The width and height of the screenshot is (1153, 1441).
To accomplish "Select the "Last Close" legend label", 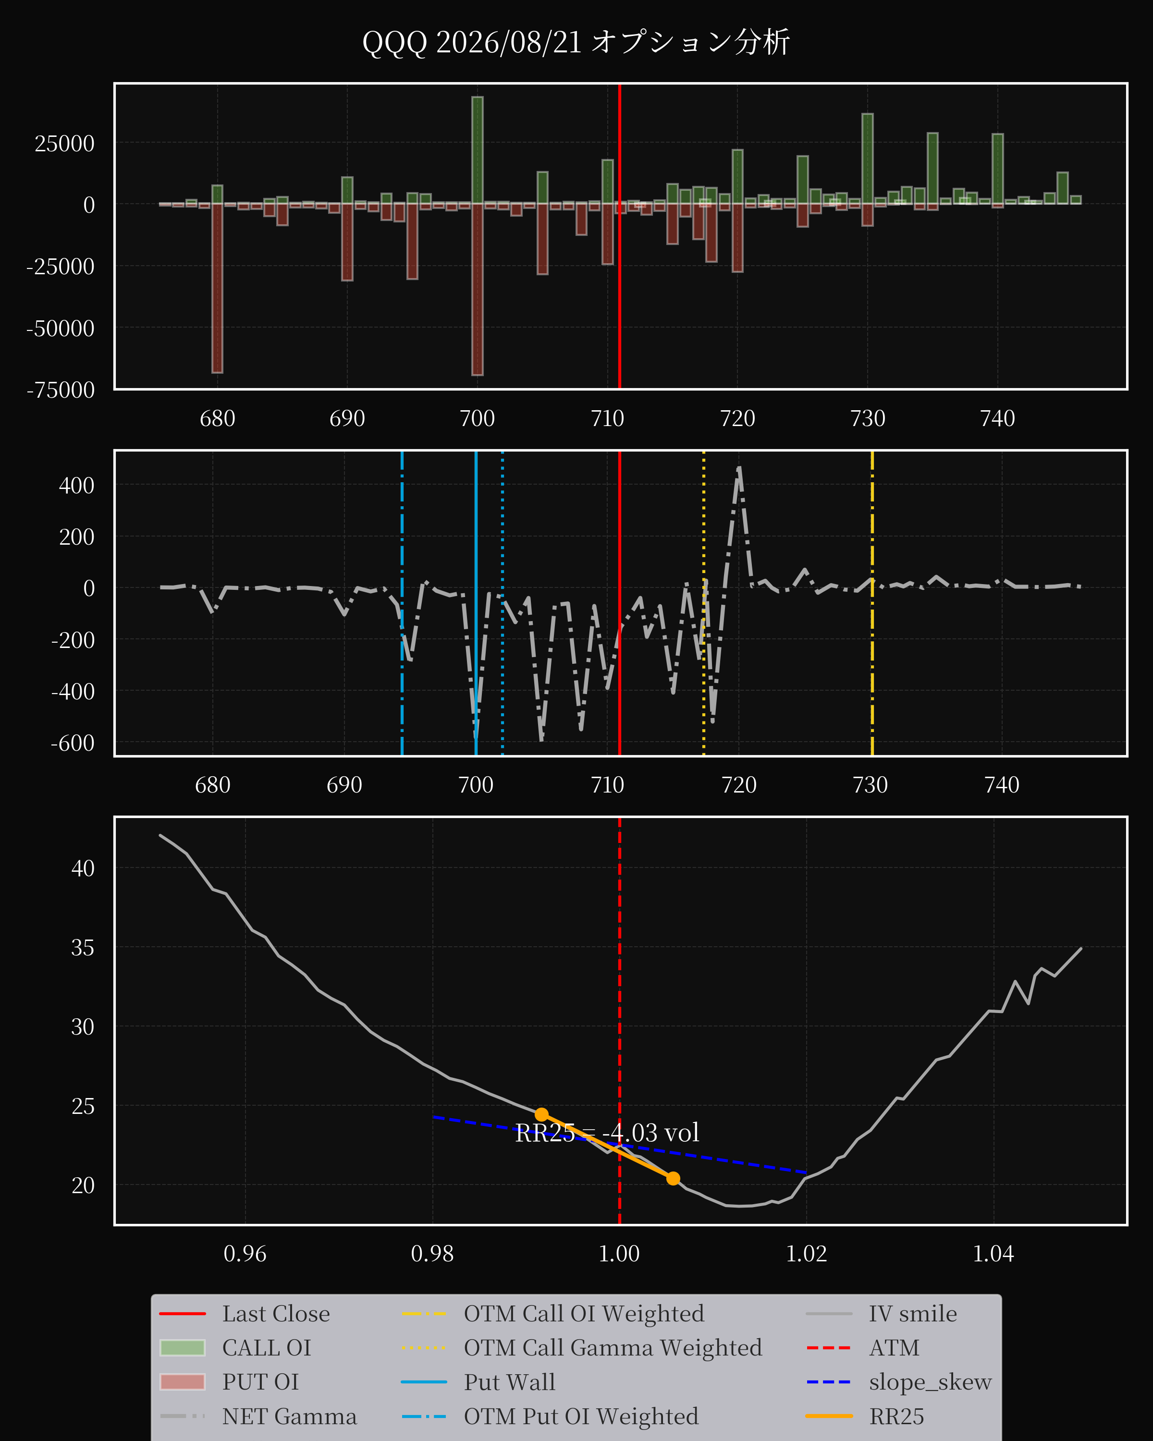I will 276,1314.
